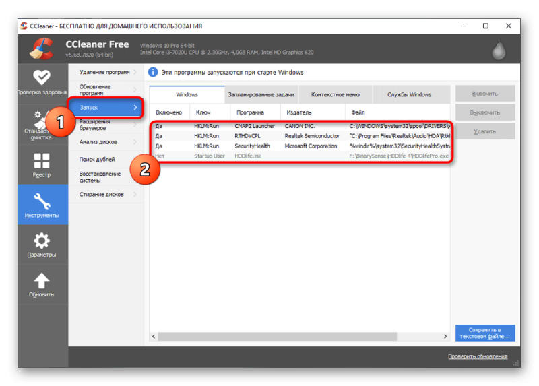Select the CNAP2 Launcher row
This screenshot has width=539, height=386.
coord(301,126)
